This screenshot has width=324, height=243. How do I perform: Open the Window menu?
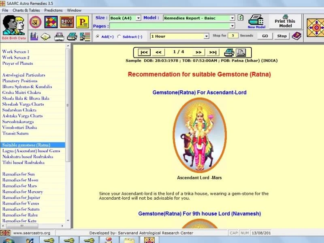74,11
